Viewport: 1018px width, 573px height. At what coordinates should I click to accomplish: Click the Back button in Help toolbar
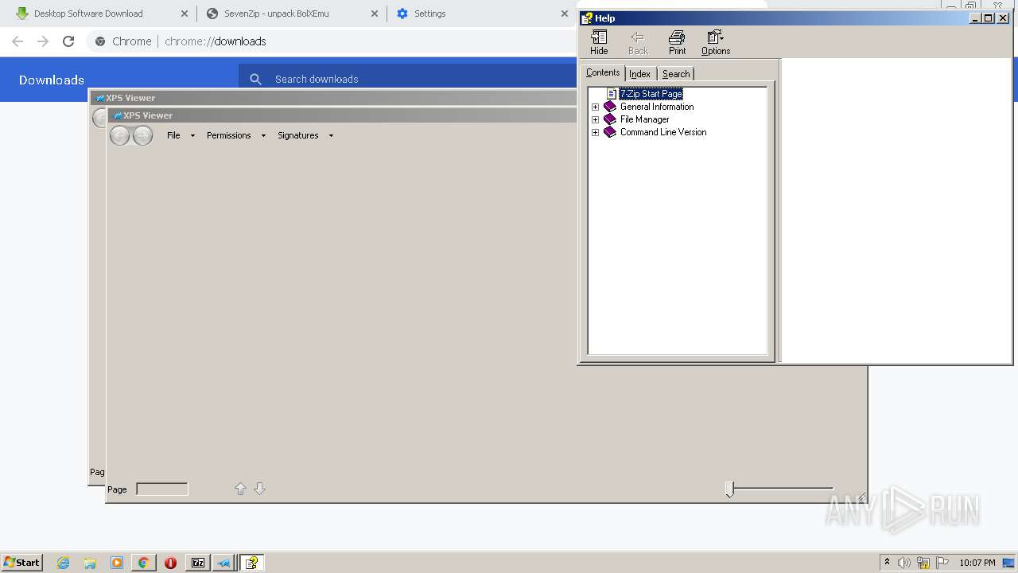coord(638,42)
